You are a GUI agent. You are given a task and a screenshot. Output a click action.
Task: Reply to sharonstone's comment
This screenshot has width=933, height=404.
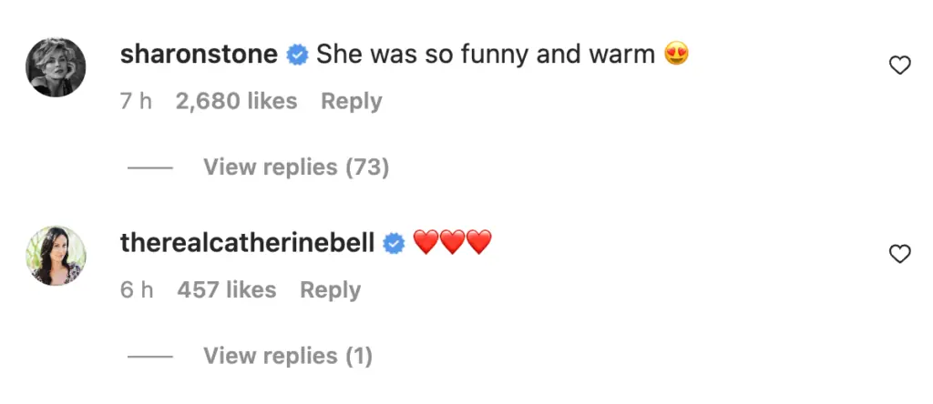[x=351, y=101]
